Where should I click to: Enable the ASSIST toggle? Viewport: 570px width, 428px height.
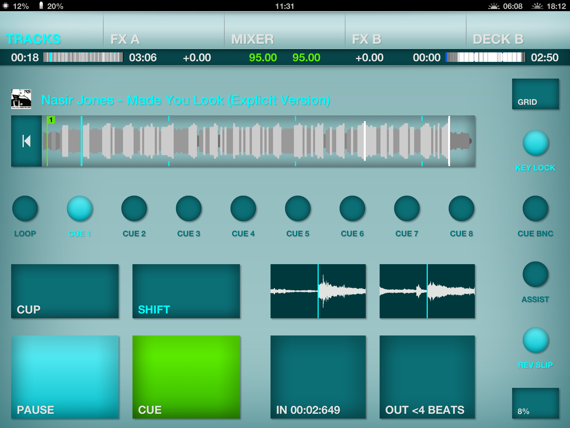pos(535,274)
